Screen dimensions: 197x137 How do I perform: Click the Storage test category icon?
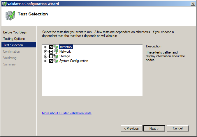56,56
